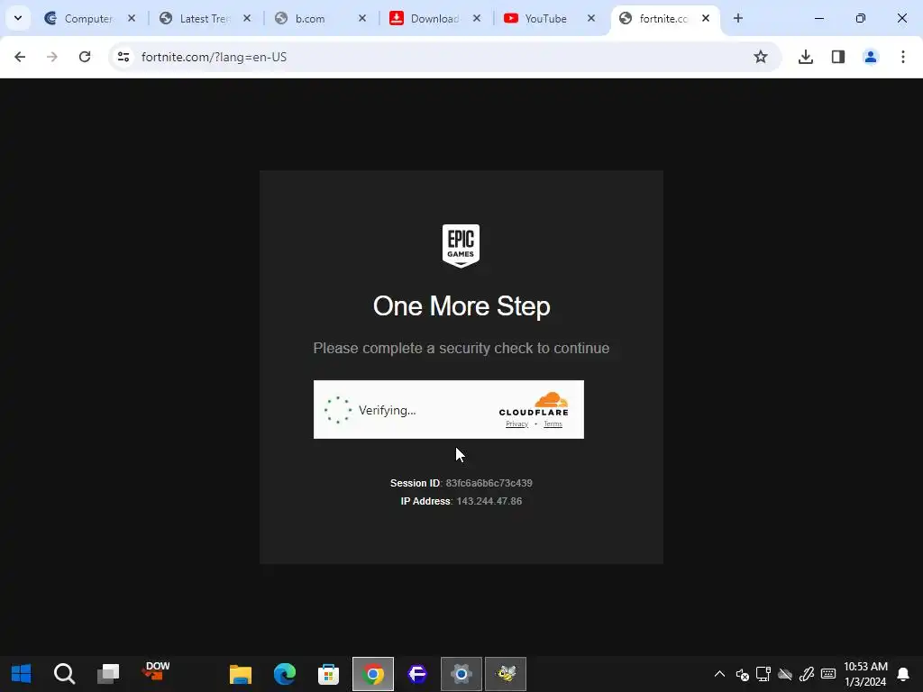The image size is (923, 692).
Task: Close the Latest Trends tab
Action: point(247,18)
